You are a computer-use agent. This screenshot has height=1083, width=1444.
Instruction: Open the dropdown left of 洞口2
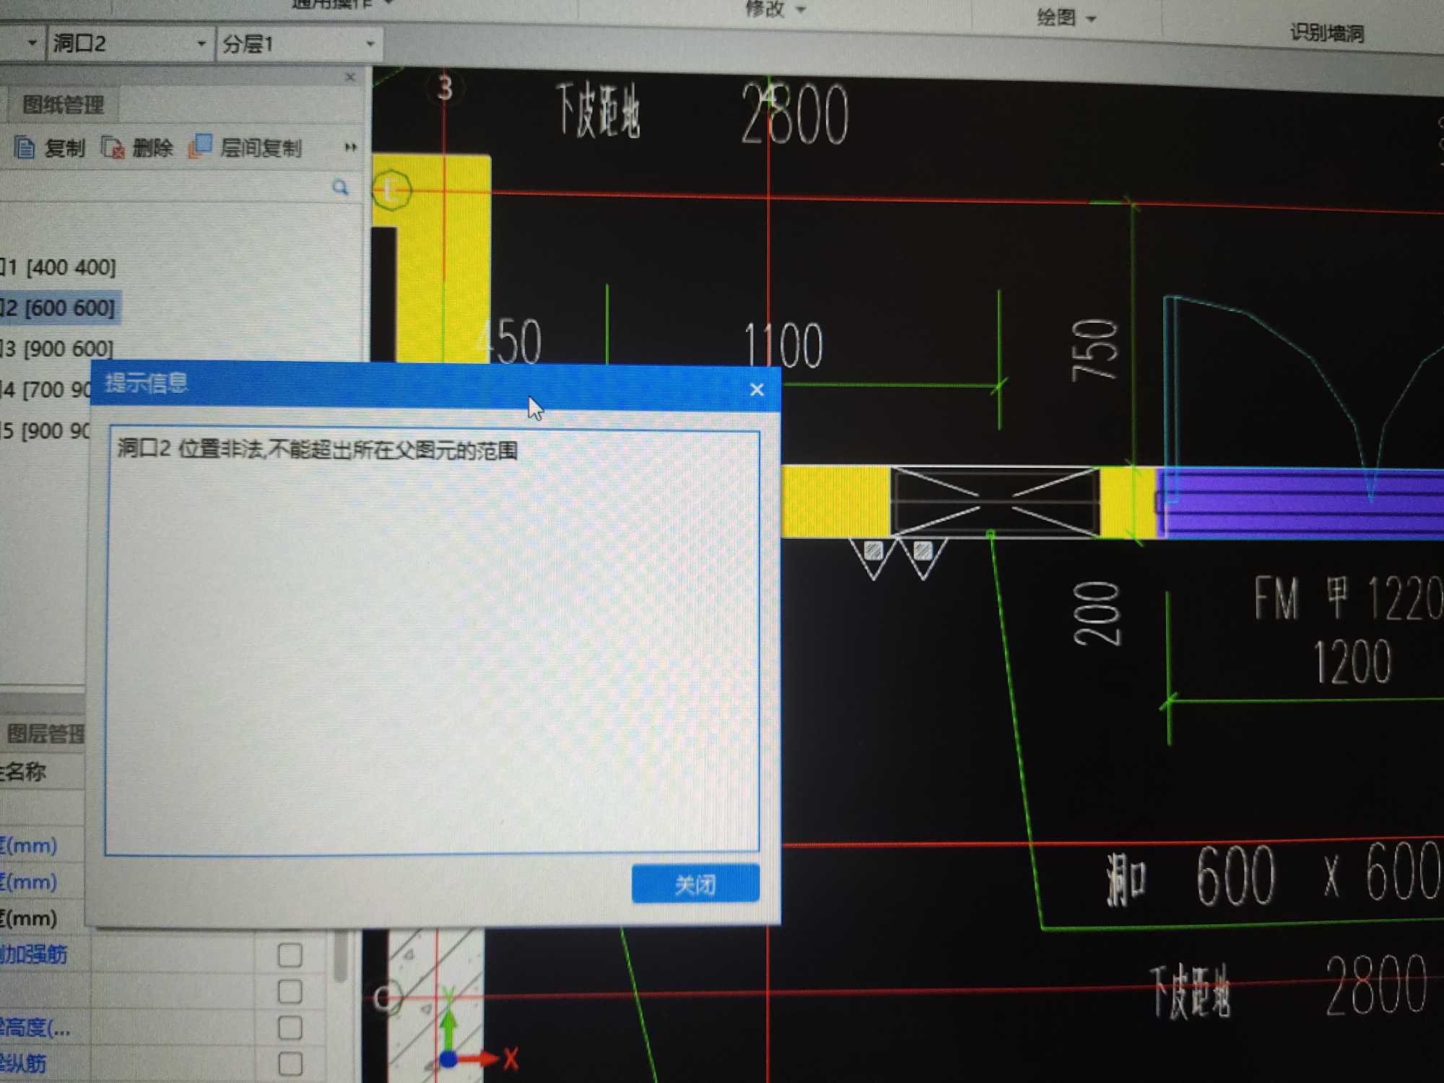pos(31,43)
